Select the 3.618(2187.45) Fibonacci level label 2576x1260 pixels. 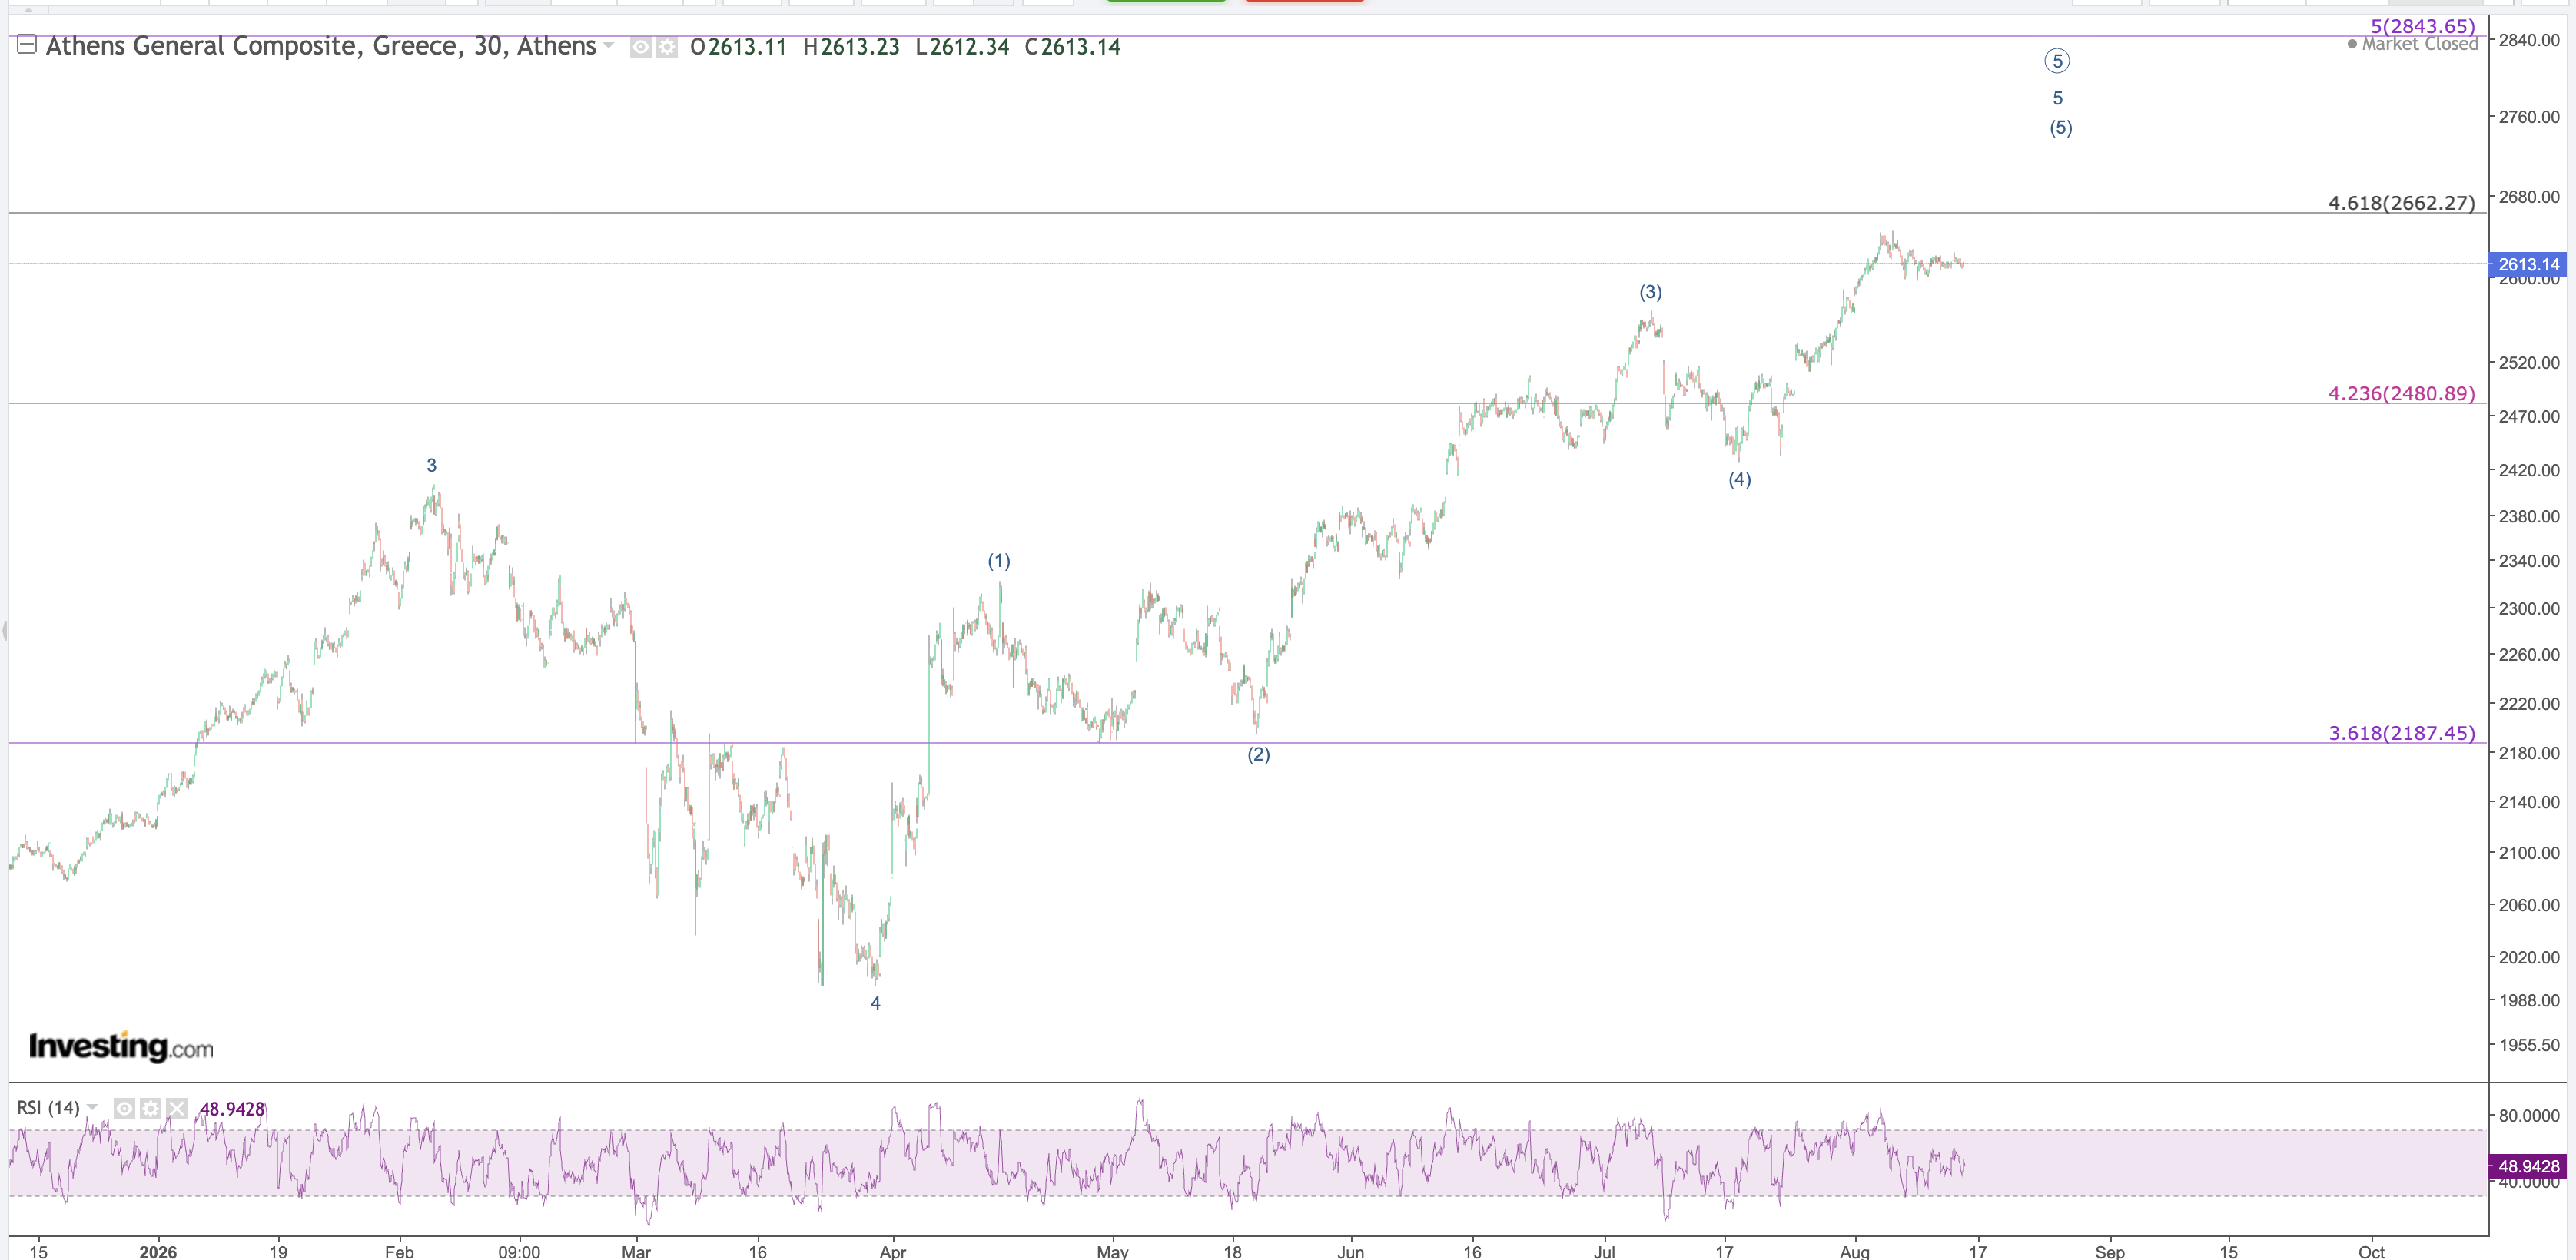(x=2401, y=733)
